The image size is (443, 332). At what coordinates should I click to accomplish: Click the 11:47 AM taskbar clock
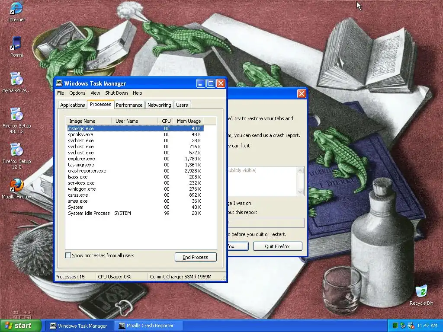click(427, 326)
